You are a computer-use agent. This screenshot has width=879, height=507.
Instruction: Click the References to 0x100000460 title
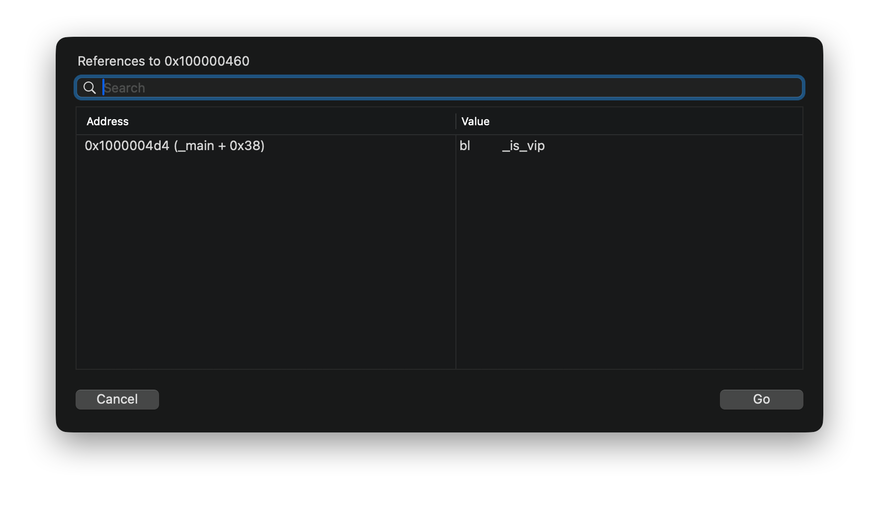tap(164, 61)
